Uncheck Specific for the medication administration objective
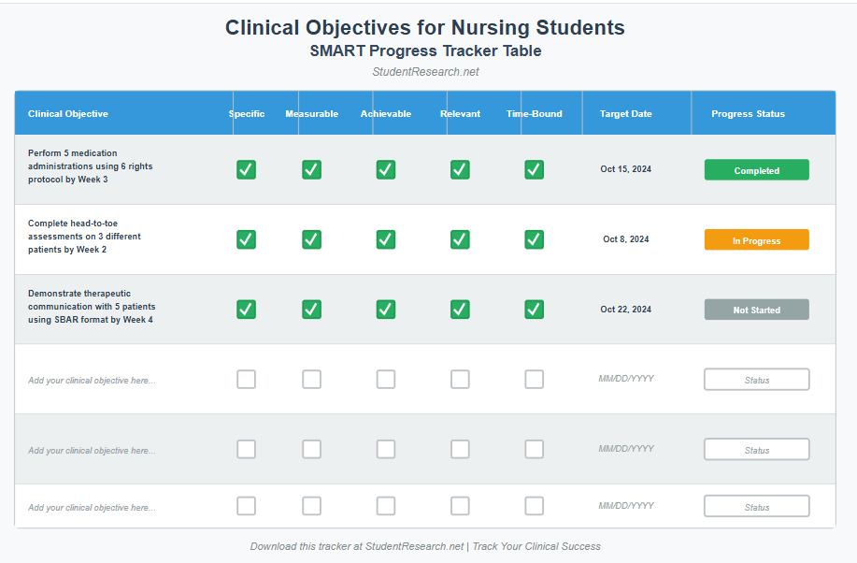857x563 pixels. (246, 169)
